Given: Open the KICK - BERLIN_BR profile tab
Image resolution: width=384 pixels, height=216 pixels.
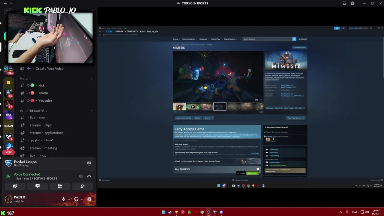Looking at the screenshot, I should [149, 31].
